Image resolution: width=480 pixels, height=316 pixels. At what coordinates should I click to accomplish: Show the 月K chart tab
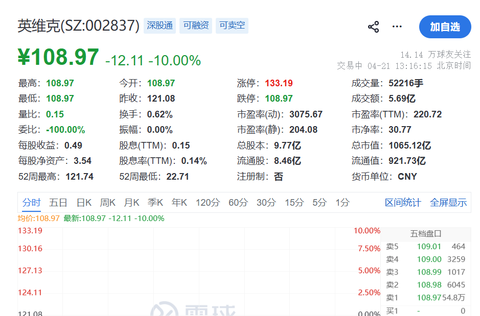click(x=132, y=203)
